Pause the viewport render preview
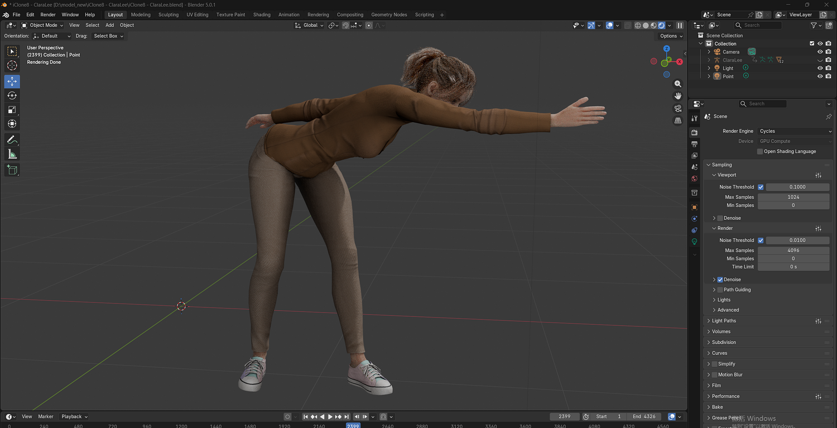The image size is (837, 428). [x=680, y=25]
